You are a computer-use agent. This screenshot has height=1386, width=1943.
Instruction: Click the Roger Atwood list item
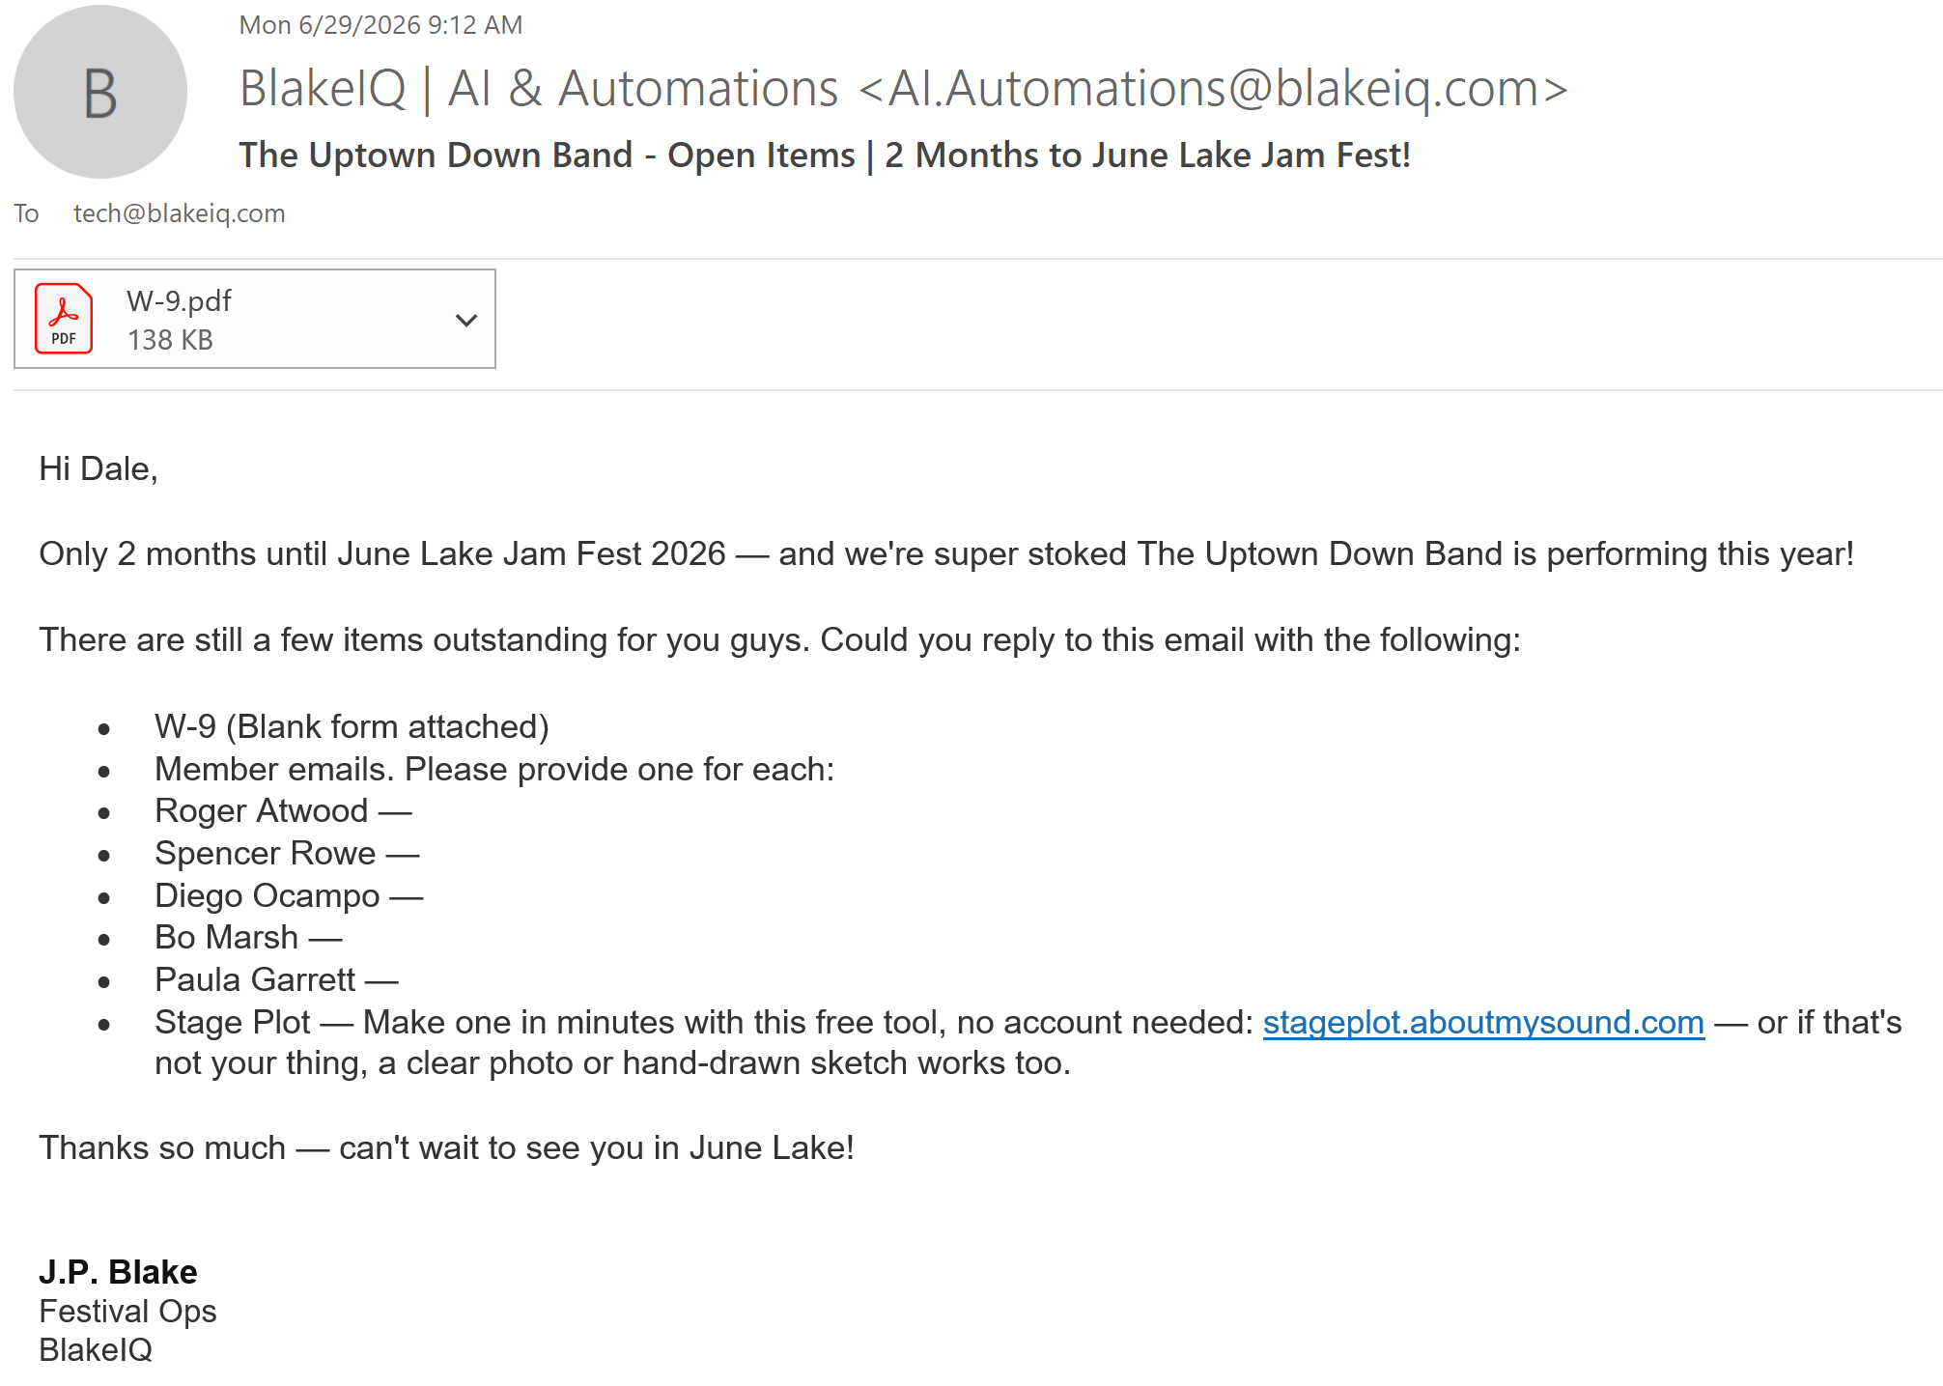click(283, 810)
